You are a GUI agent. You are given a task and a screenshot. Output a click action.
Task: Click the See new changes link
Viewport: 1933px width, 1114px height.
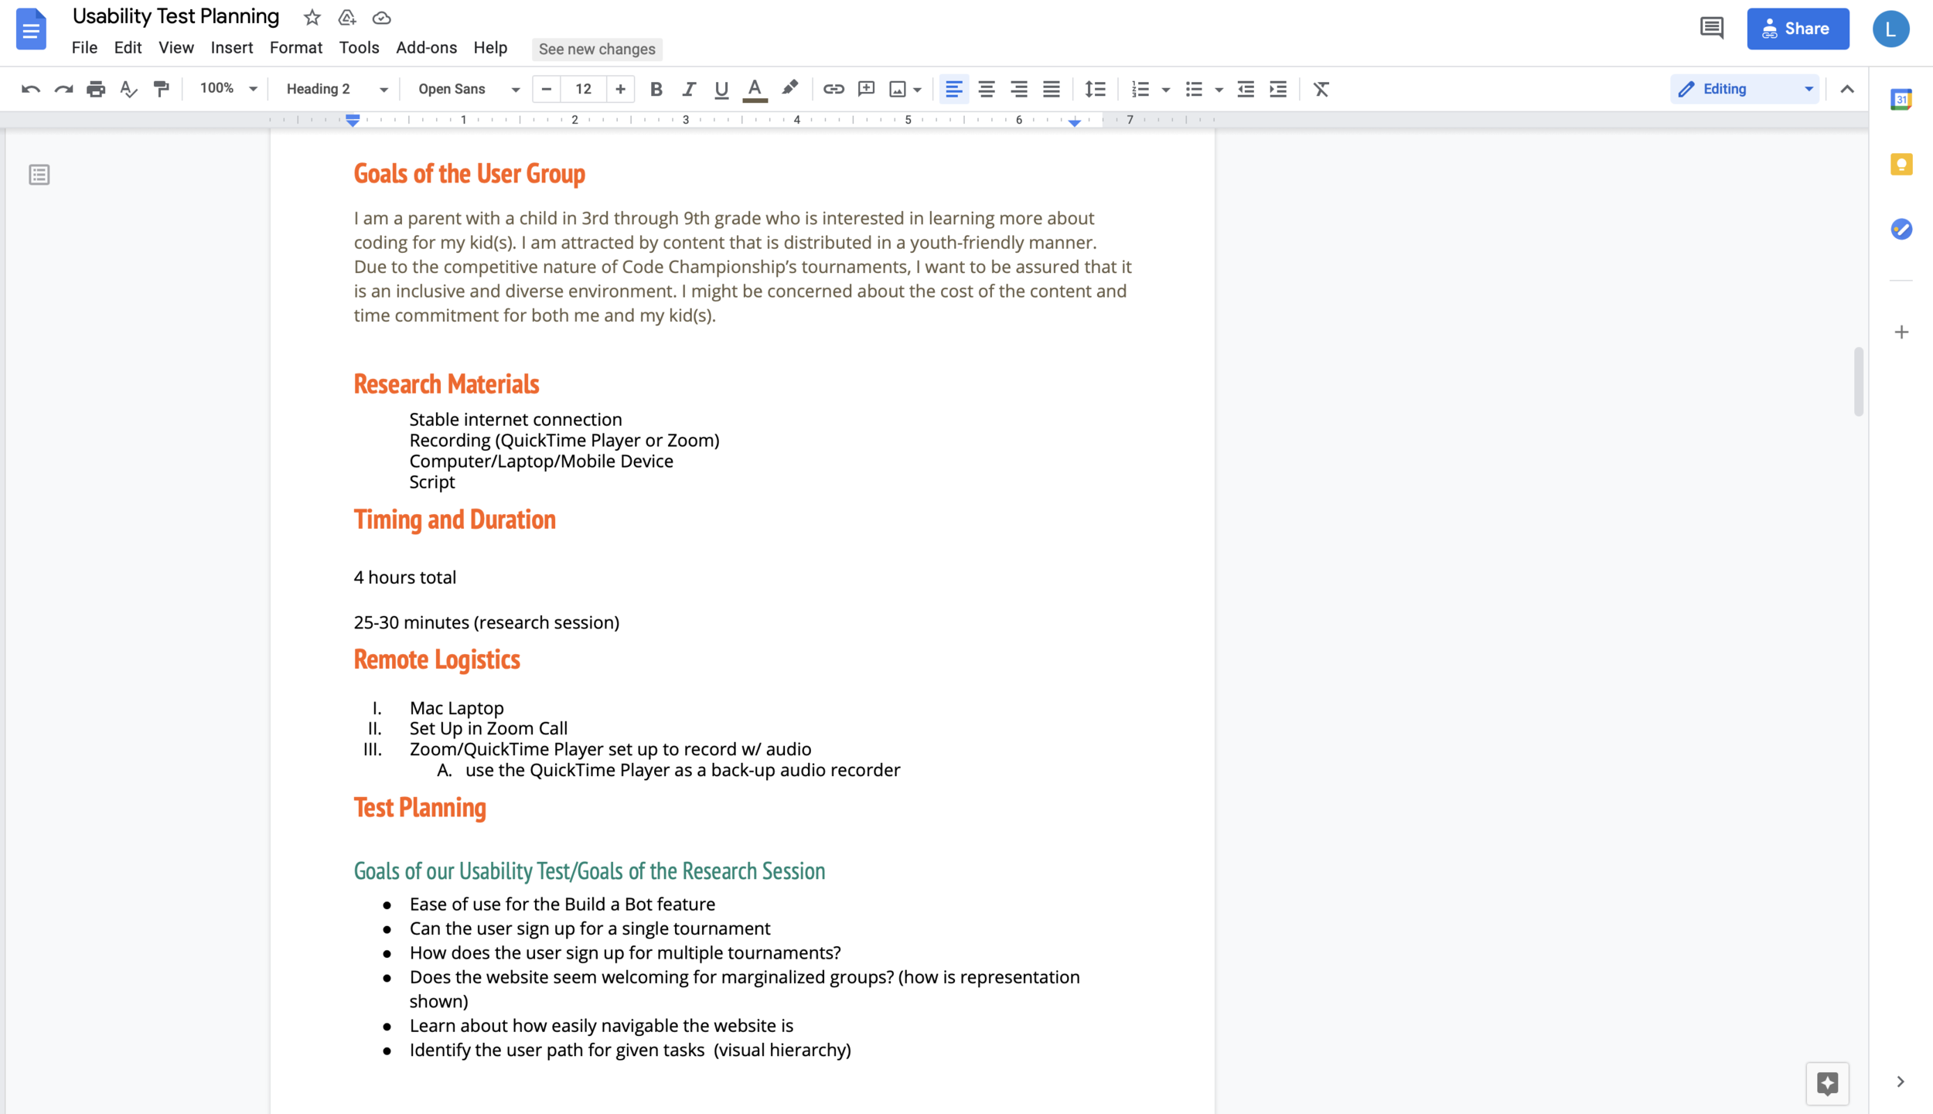click(596, 49)
